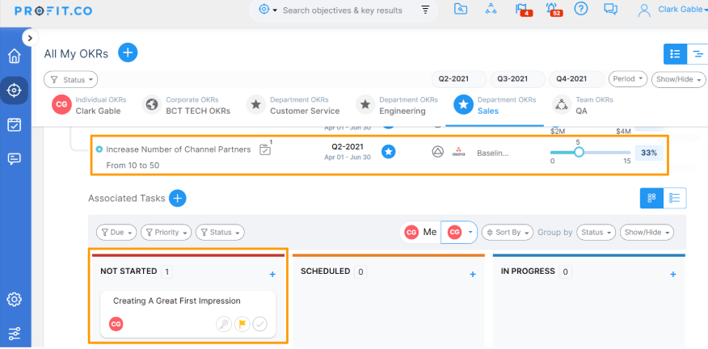
Task: Open the task Status filter dropdown
Action: coord(220,233)
